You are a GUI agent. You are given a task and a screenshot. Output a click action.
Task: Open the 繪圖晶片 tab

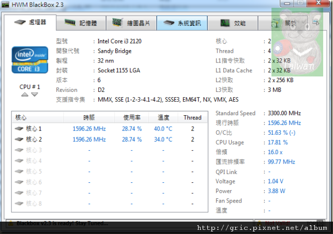131,23
